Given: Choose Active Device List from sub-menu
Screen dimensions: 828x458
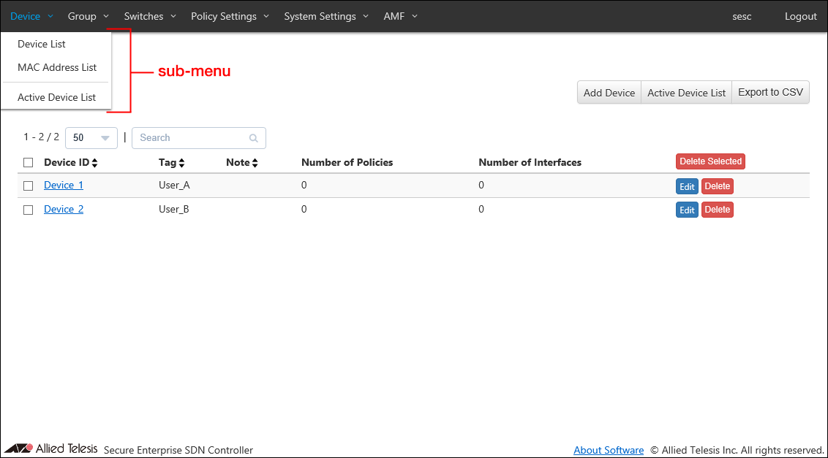Looking at the screenshot, I should point(57,97).
